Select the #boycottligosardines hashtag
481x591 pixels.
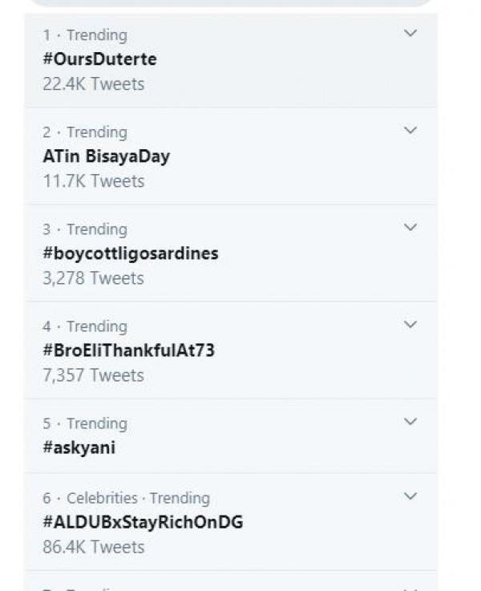(x=130, y=253)
